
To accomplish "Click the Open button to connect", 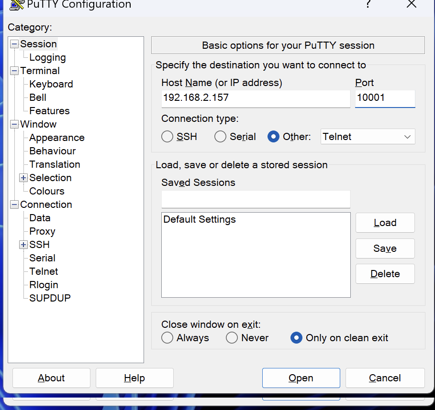I will pos(301,378).
